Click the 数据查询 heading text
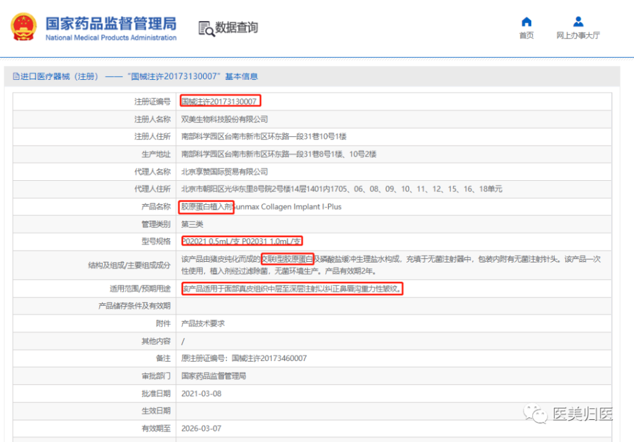Image resolution: width=634 pixels, height=442 pixels. click(236, 28)
